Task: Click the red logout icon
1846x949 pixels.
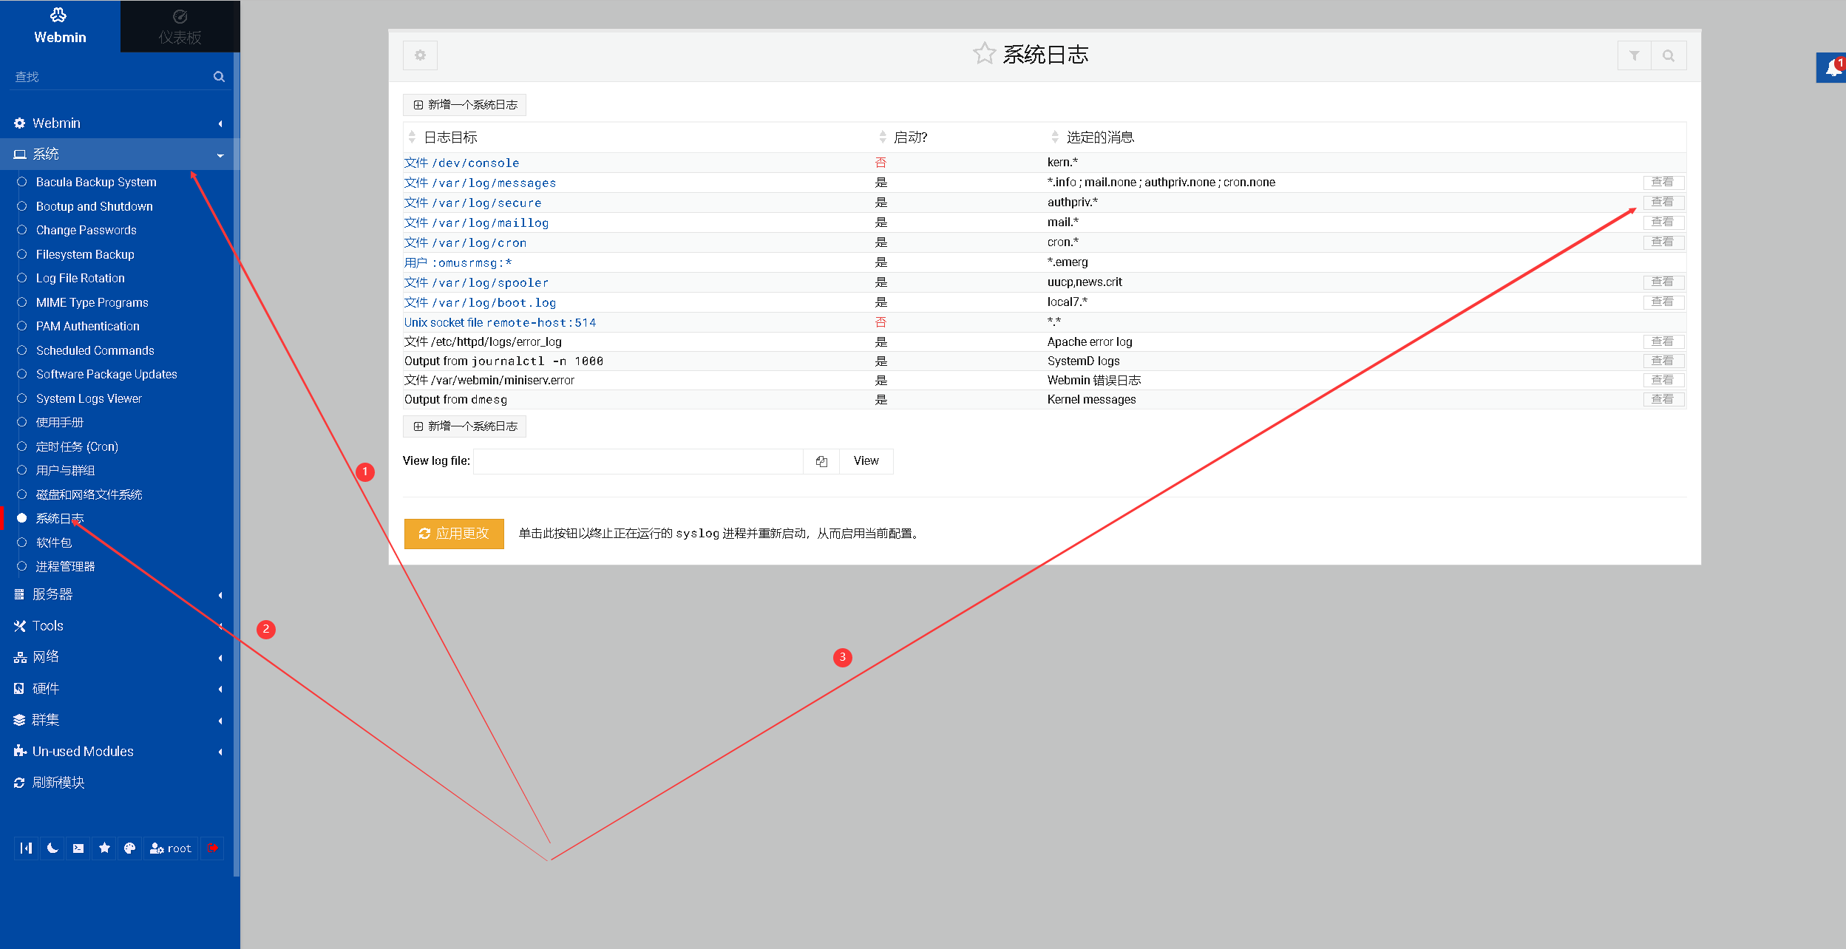Action: pyautogui.click(x=212, y=848)
